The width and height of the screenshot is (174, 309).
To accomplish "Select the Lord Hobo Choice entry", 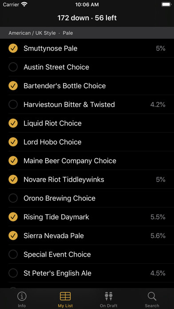I will tap(87, 142).
